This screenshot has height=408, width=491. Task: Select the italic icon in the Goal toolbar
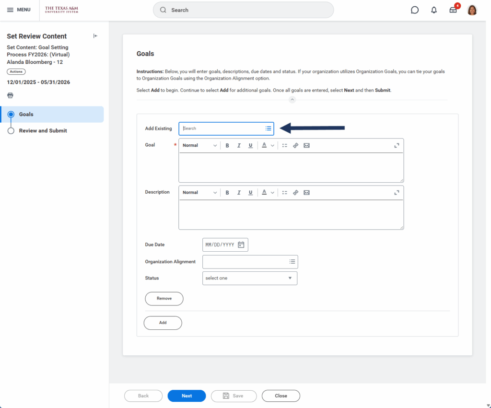point(238,145)
